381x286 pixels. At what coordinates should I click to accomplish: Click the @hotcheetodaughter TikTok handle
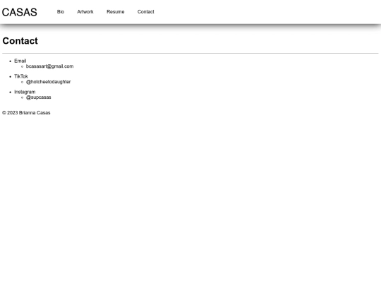tap(49, 82)
